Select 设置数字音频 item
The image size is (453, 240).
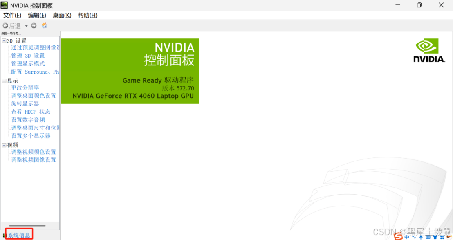pos(28,119)
